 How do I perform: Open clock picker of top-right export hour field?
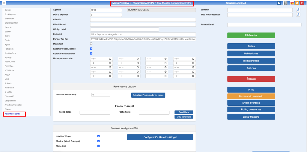tap(193, 59)
